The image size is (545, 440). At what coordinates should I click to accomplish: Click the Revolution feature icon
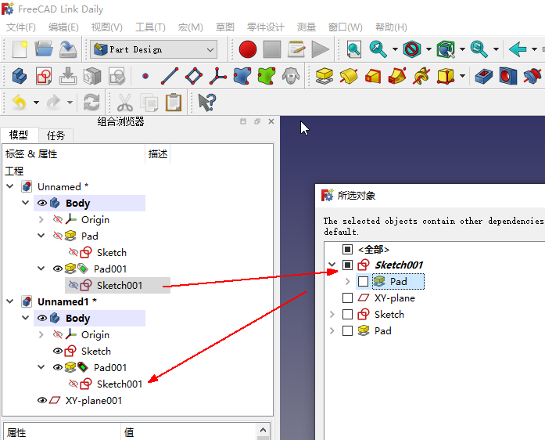click(349, 76)
